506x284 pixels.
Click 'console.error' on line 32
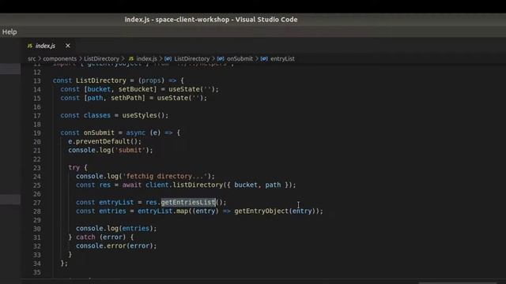pos(101,245)
